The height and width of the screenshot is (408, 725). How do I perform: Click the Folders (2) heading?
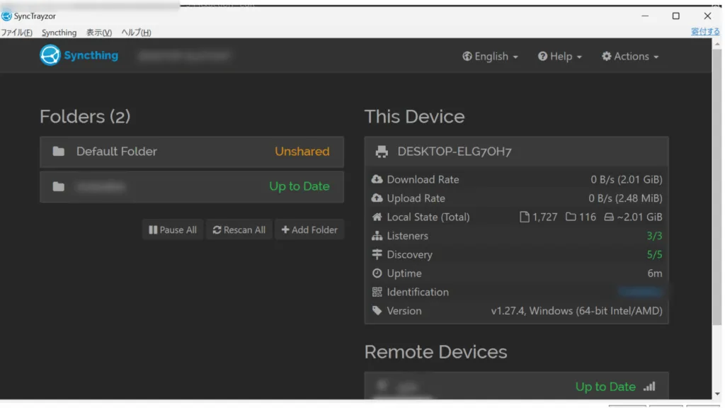tap(85, 117)
